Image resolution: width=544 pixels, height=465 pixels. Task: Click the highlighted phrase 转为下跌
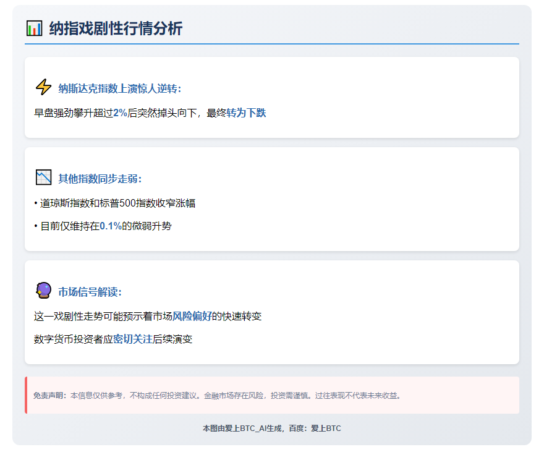pyautogui.click(x=246, y=113)
